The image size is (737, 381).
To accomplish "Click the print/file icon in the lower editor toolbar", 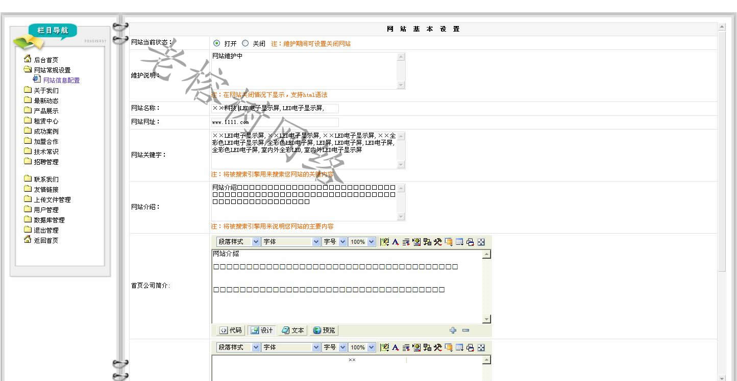I will point(470,347).
